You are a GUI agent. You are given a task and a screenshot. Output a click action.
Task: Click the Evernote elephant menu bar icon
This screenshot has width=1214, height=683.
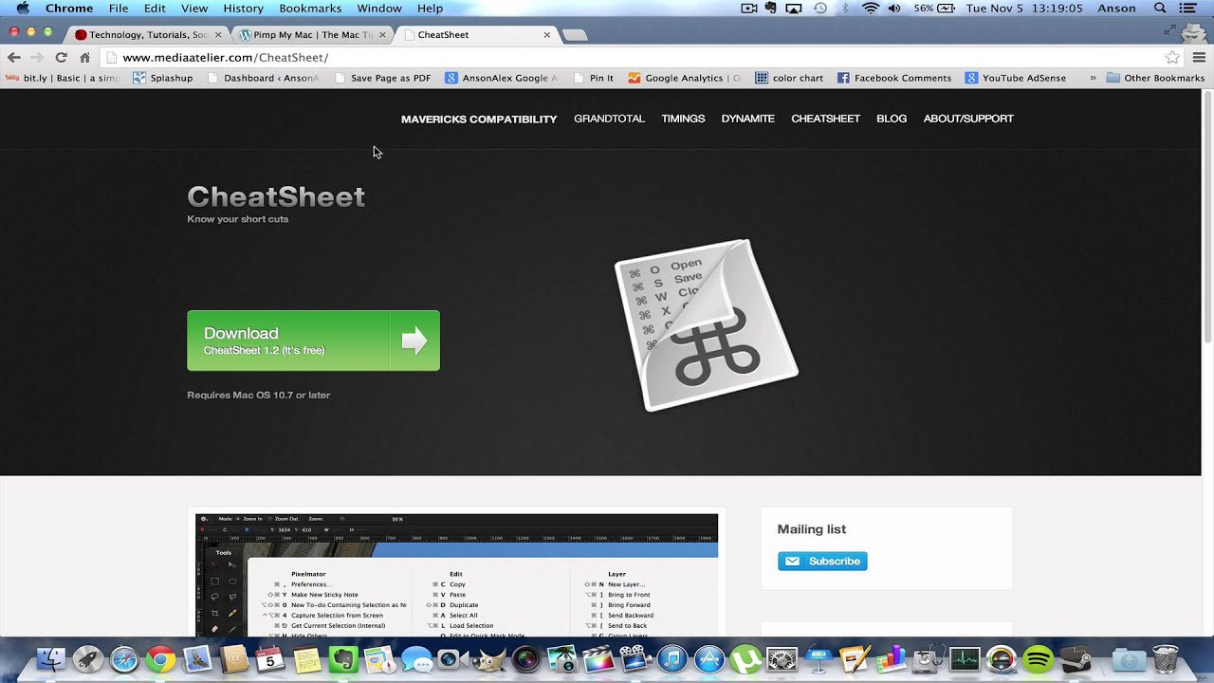point(771,9)
